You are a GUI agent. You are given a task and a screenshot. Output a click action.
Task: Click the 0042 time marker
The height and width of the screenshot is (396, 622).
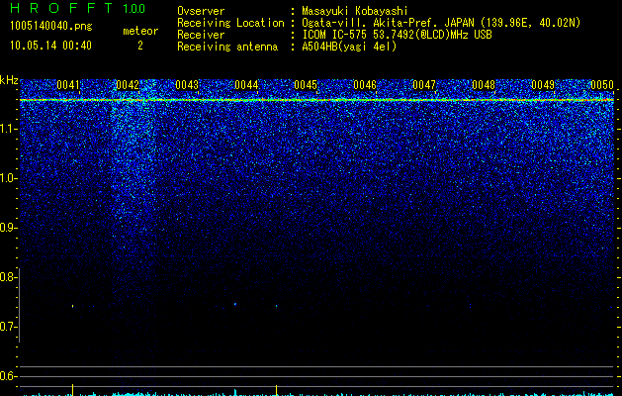pos(128,85)
